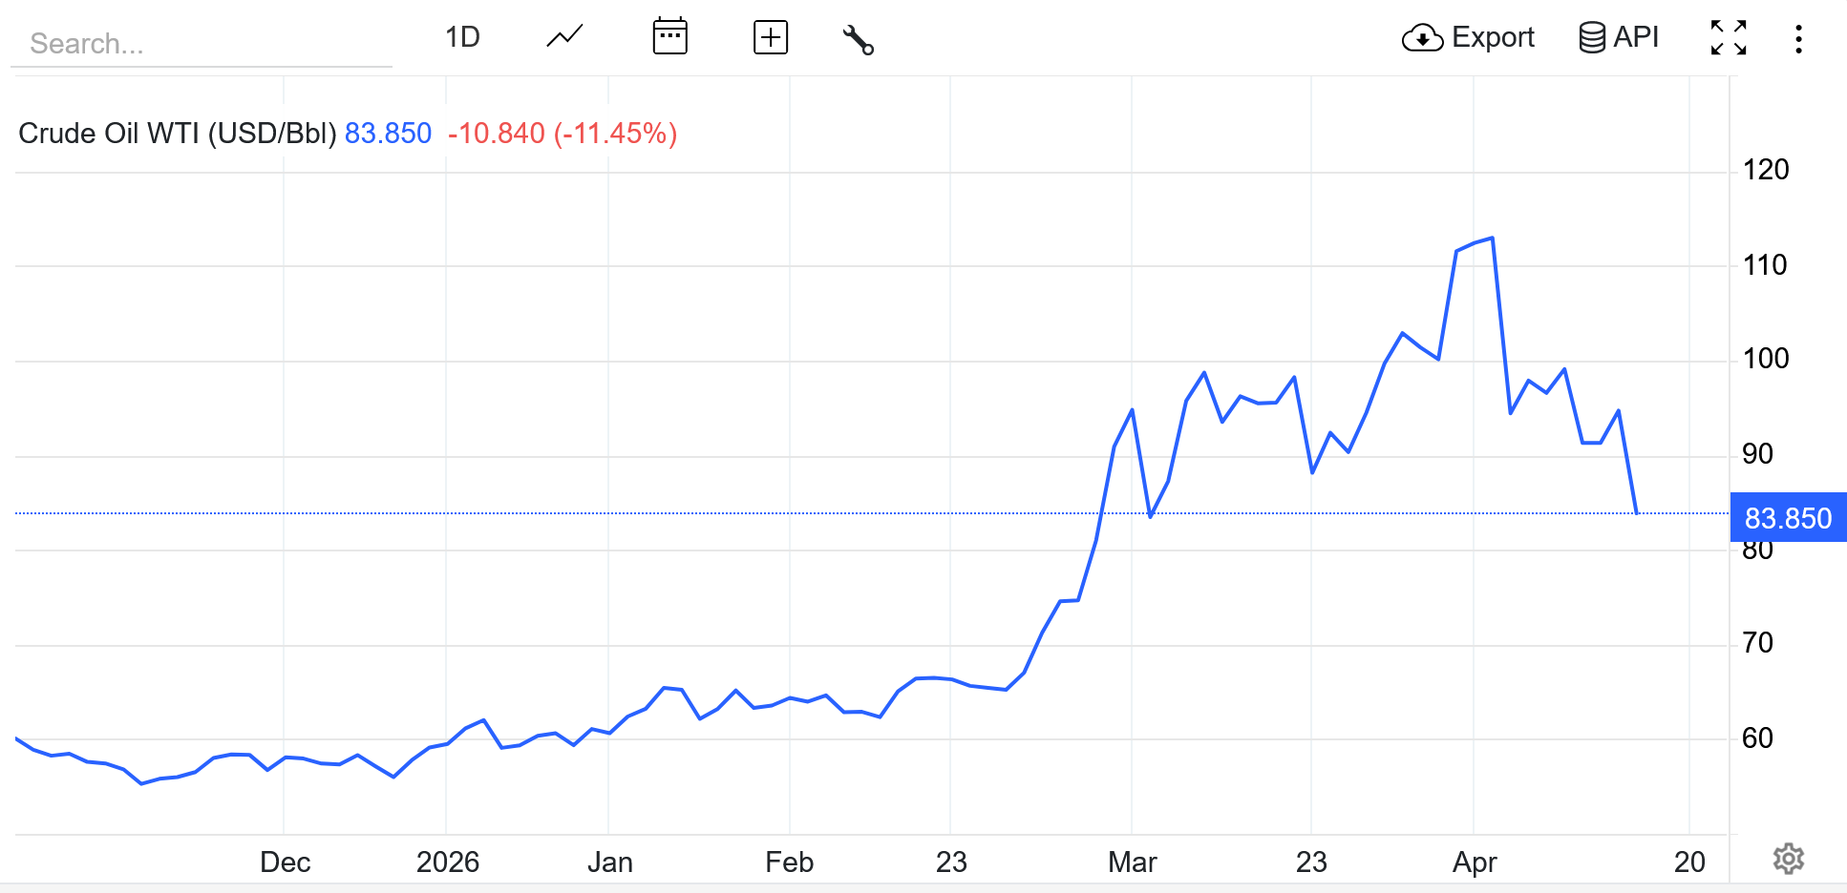The image size is (1847, 893).
Task: Open the three-dot more options menu
Action: coord(1798,39)
